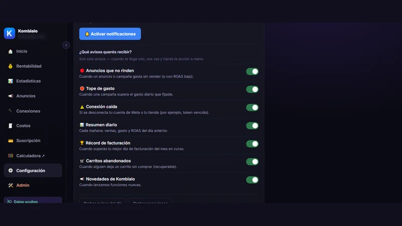Click the Conexiones plug icon

point(10,111)
